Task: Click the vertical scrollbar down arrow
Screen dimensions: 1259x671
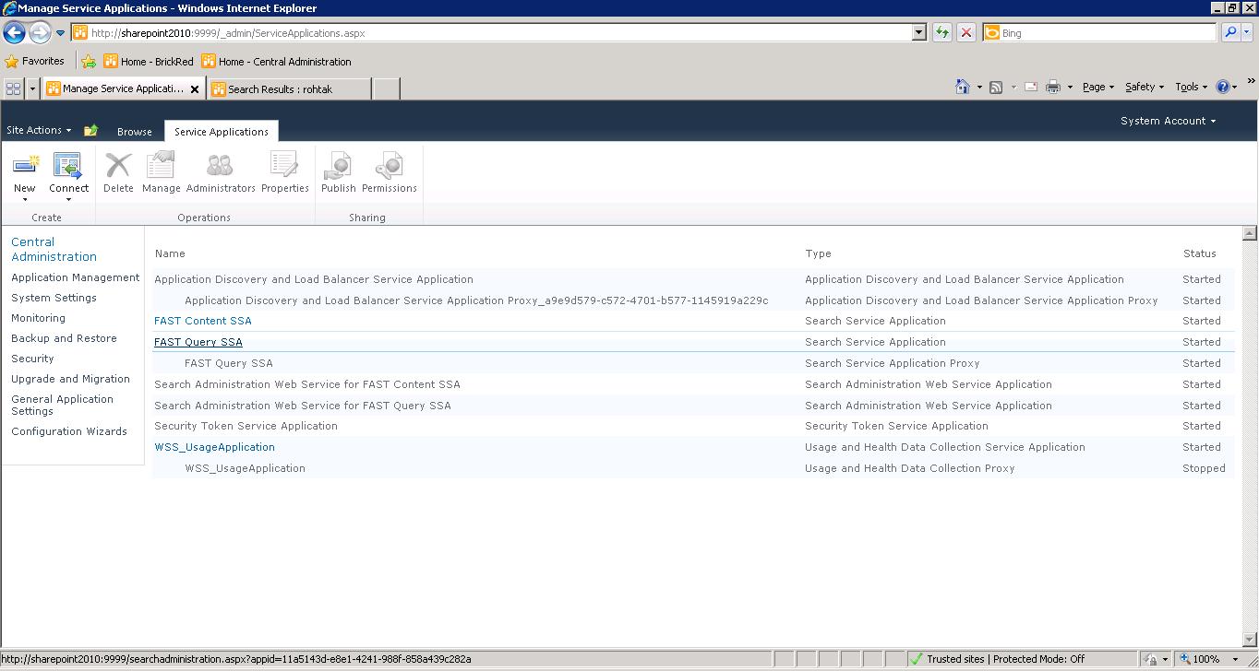Action: pos(1250,640)
